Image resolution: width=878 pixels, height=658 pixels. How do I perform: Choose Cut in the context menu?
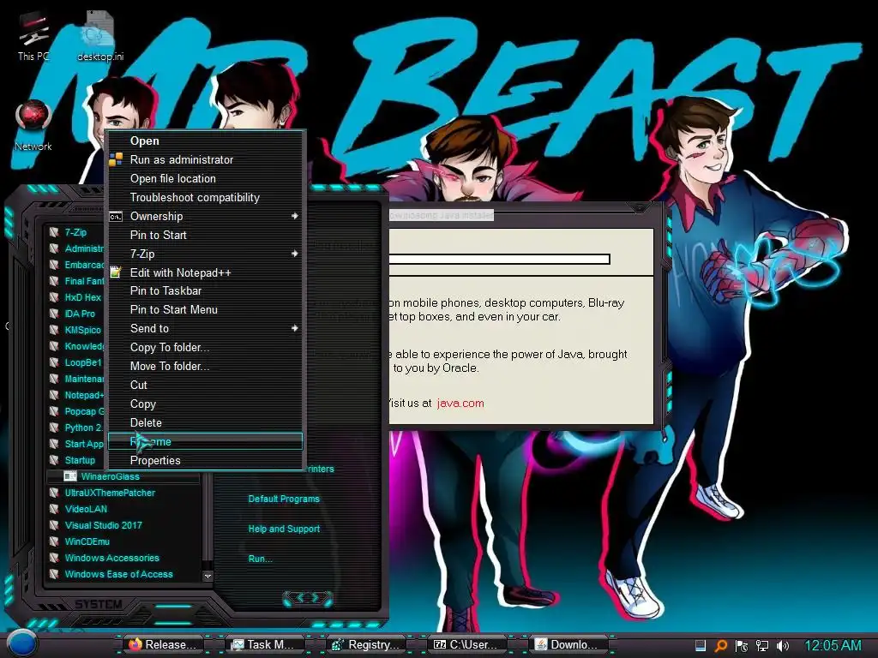(x=205, y=385)
